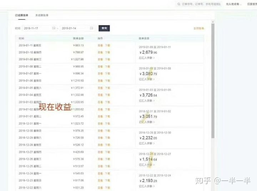
Task: View the 2018-12-29 bill via 查看
Action: pyautogui.click(x=100, y=138)
